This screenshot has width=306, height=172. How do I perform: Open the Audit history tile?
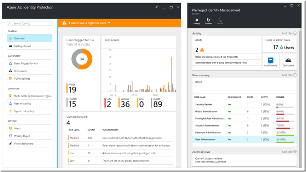pos(271,62)
